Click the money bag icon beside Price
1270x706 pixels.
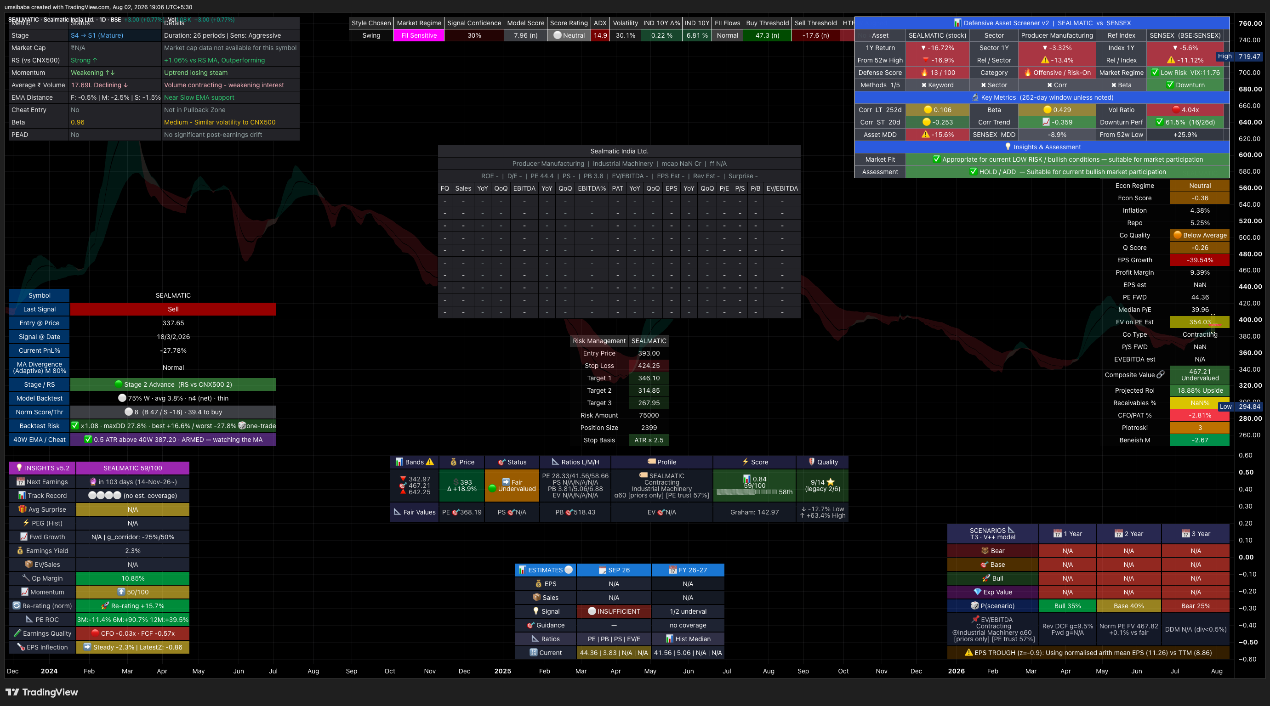point(454,462)
